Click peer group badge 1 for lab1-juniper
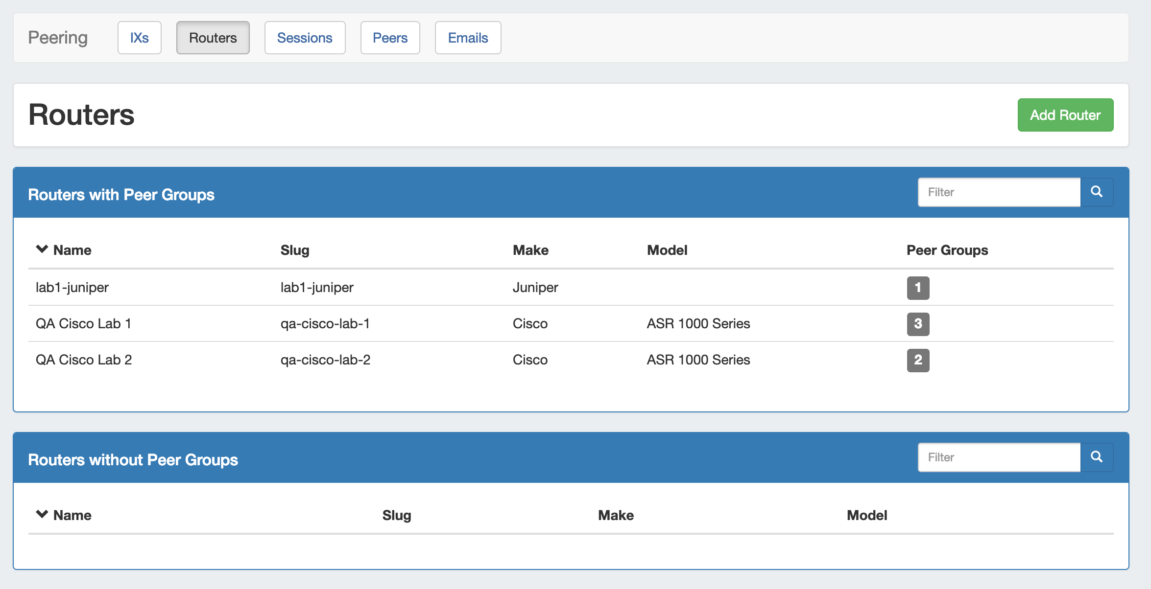This screenshot has height=589, width=1151. [917, 288]
